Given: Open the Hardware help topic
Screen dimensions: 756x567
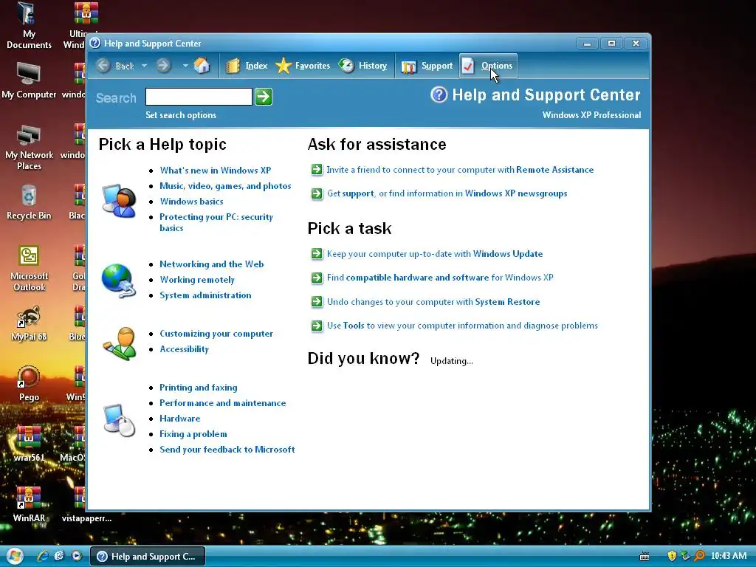Looking at the screenshot, I should click(180, 419).
